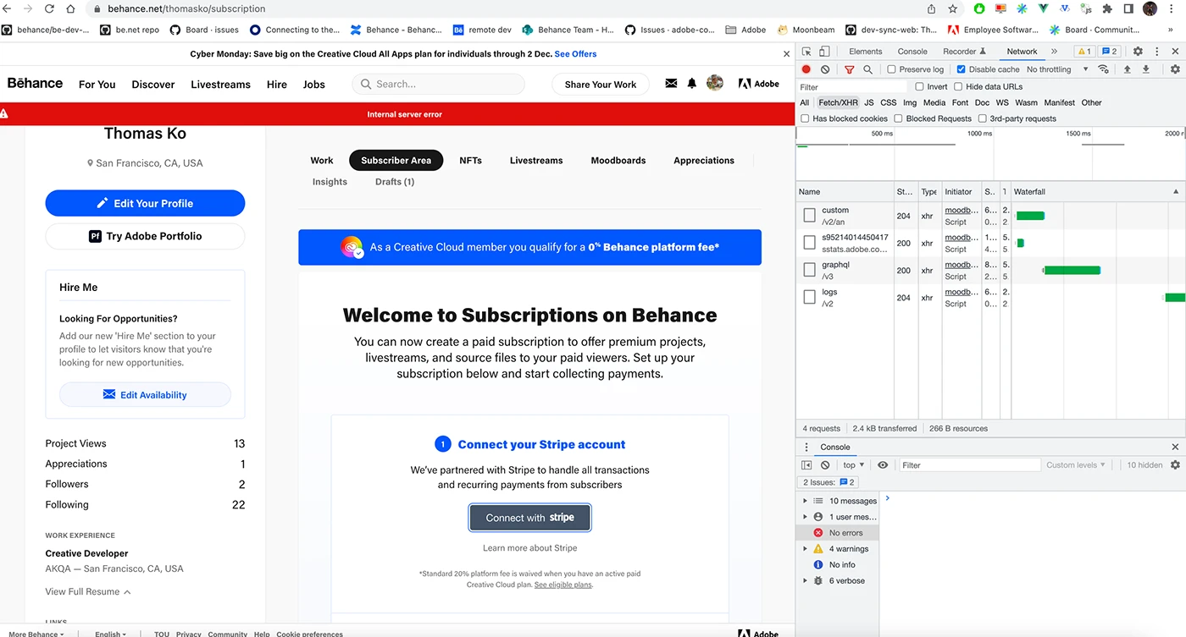Open Behance notifications bell
Viewport: 1186px width, 637px height.
[x=692, y=84]
